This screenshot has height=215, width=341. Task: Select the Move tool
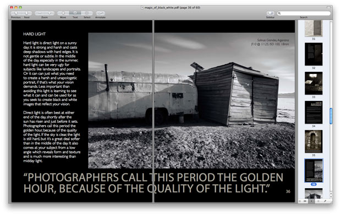pos(63,13)
